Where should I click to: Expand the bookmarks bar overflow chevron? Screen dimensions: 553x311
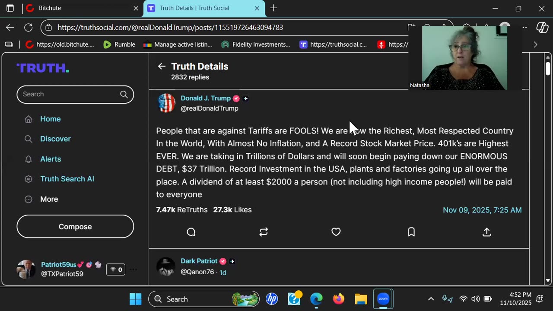pos(535,44)
